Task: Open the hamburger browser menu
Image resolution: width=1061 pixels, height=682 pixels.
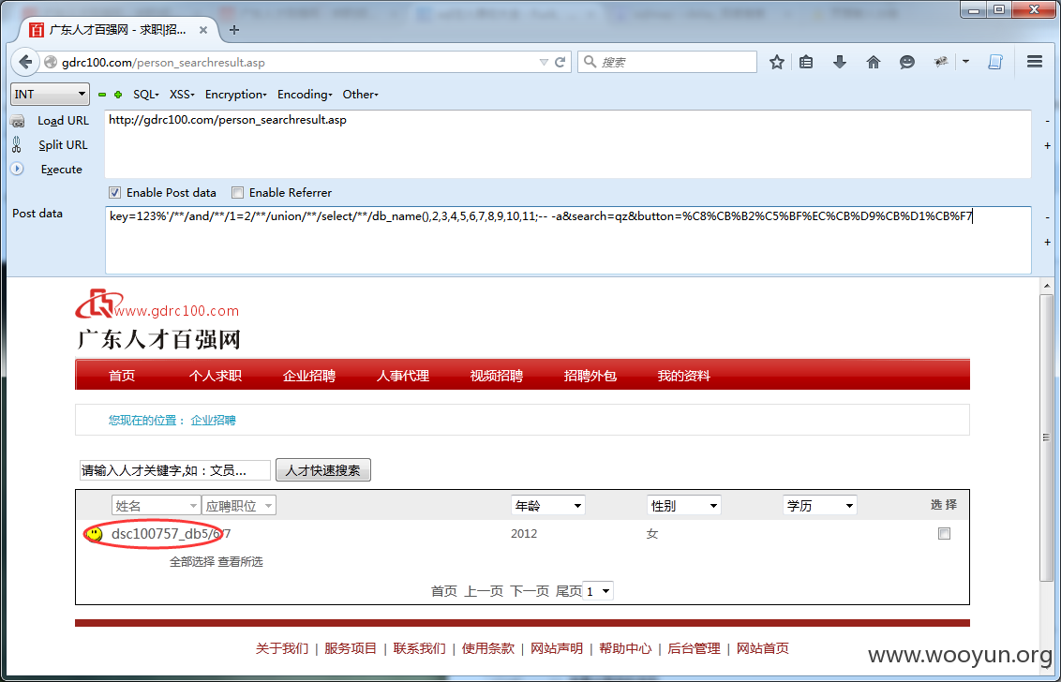Action: pyautogui.click(x=1034, y=62)
